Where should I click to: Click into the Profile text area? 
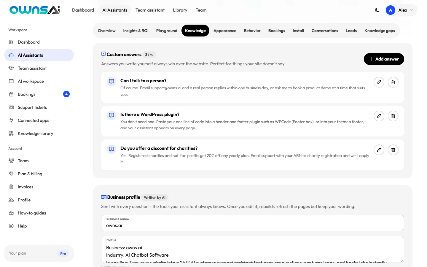(253, 249)
